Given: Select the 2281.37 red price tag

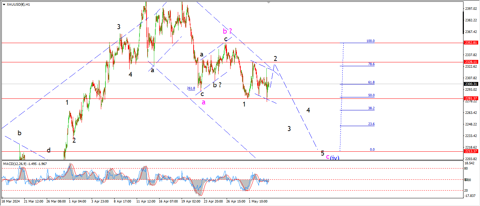Looking at the screenshot, I should 470,98.
